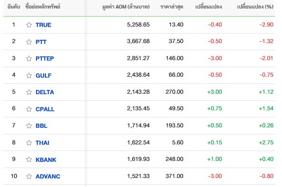Toggle favorite star for TRUE
Screen dimensions: 282x187
pos(29,25)
